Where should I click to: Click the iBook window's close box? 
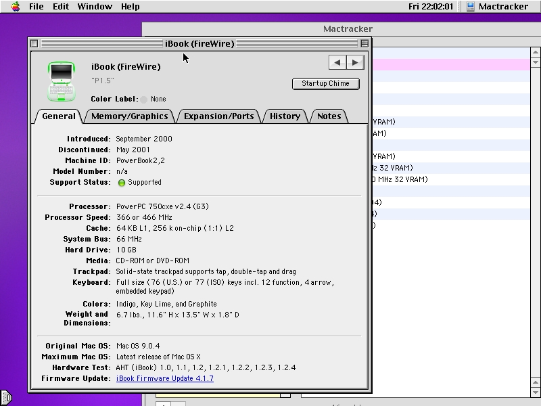click(x=34, y=43)
